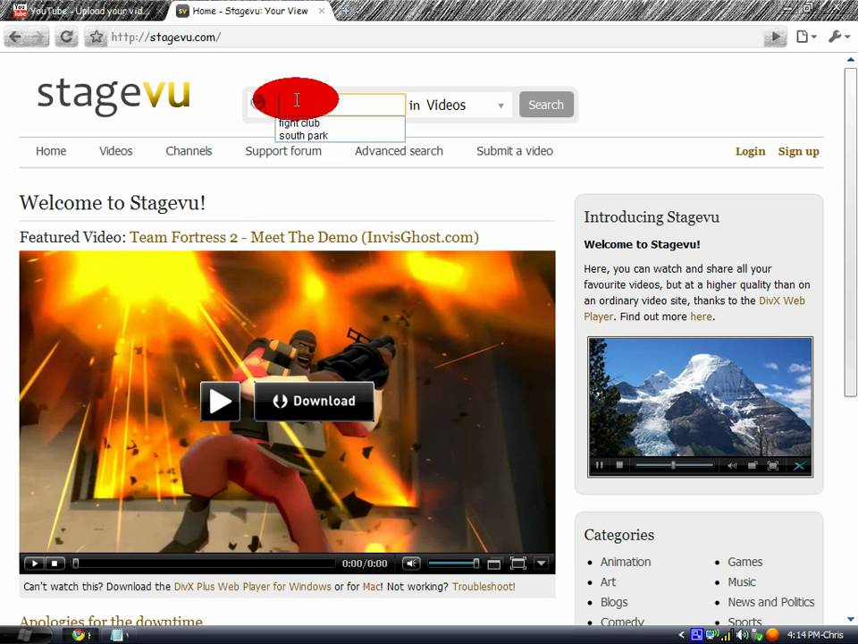Expand hidden system tray icons arrow
The height and width of the screenshot is (644, 858).
(681, 635)
